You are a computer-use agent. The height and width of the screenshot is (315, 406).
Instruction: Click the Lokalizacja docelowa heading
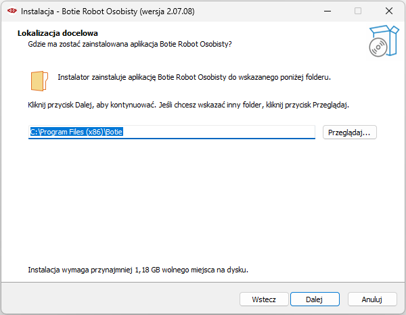pyautogui.click(x=58, y=33)
